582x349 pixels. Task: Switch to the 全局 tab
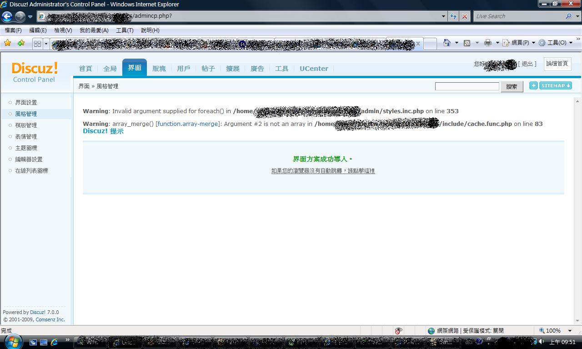pyautogui.click(x=110, y=69)
